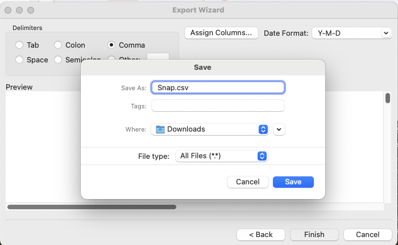Cancel the Export Wizard
The height and width of the screenshot is (245, 398).
(367, 235)
